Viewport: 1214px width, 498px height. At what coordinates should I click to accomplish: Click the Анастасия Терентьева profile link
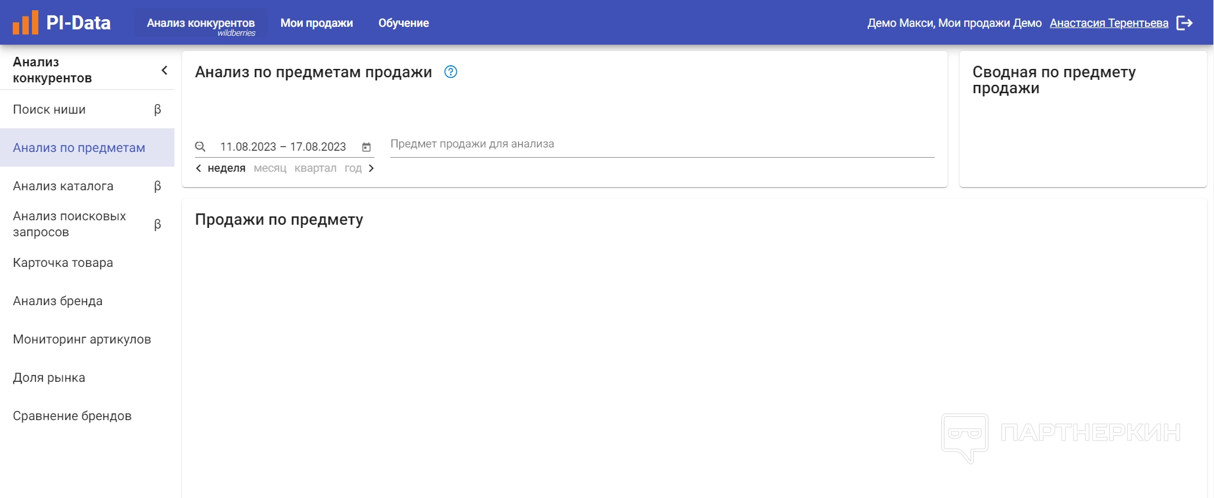click(x=1109, y=23)
